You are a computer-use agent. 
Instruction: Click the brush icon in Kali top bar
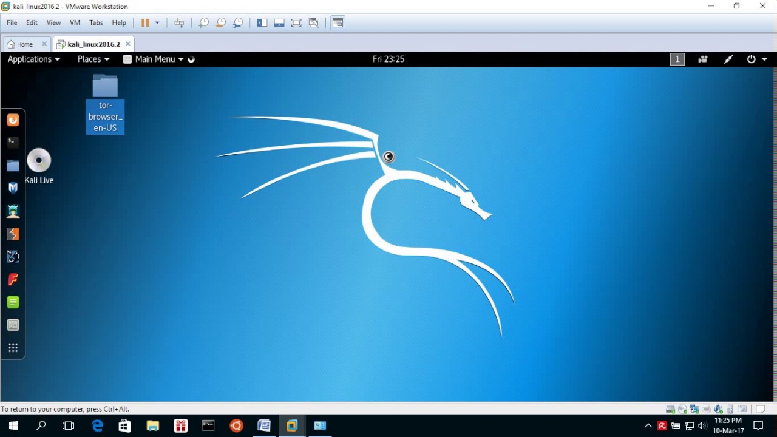728,59
